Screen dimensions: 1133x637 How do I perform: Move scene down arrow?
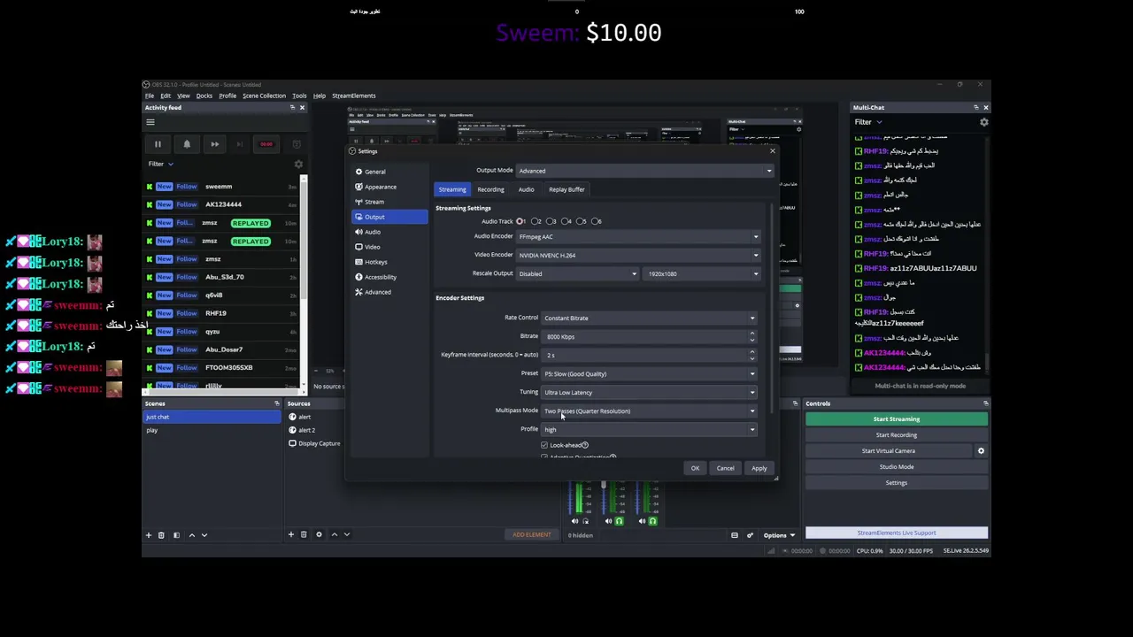204,535
